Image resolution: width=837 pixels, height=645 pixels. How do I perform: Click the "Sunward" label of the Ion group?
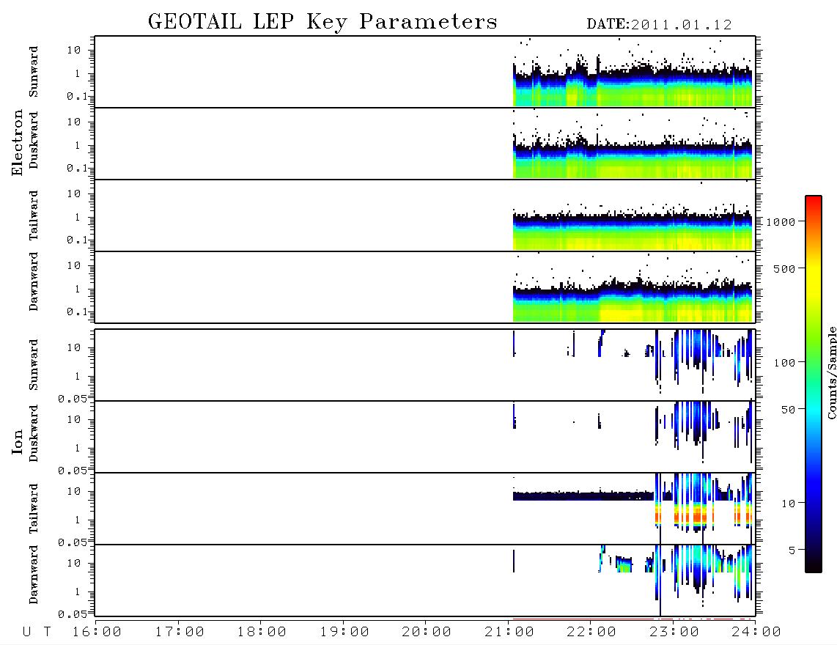coord(33,365)
